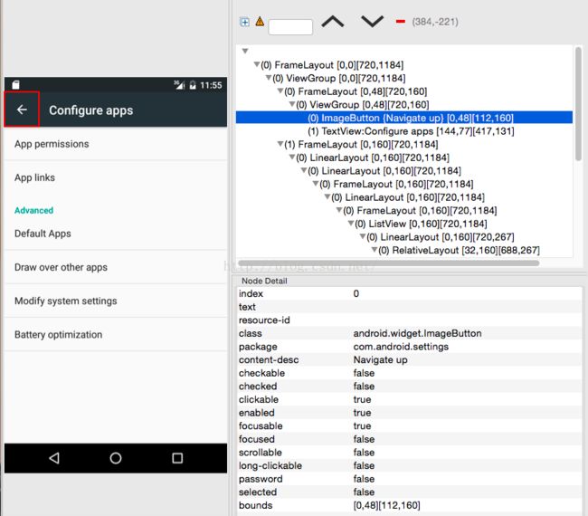Click the scrollable row false value
This screenshot has height=516, width=588.
click(364, 453)
